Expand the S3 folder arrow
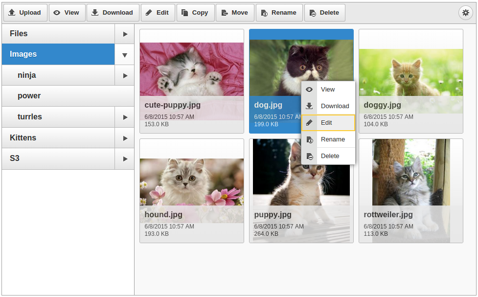Viewport: 478px width, 297px height. tap(124, 159)
